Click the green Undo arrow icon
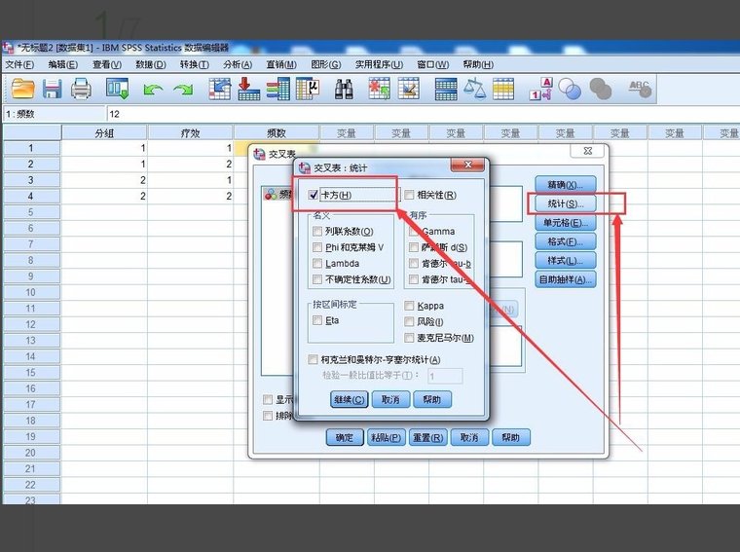Screen dimensions: 740x552 (153, 90)
